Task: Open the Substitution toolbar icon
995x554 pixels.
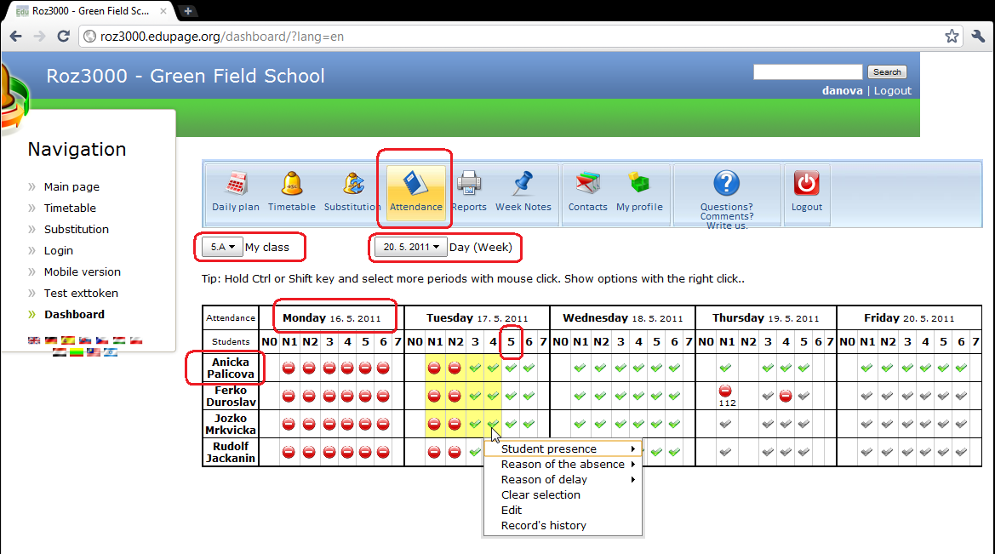Action: point(352,185)
